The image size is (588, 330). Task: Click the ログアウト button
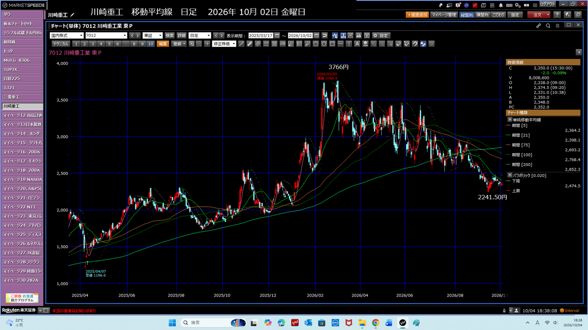(x=548, y=4)
